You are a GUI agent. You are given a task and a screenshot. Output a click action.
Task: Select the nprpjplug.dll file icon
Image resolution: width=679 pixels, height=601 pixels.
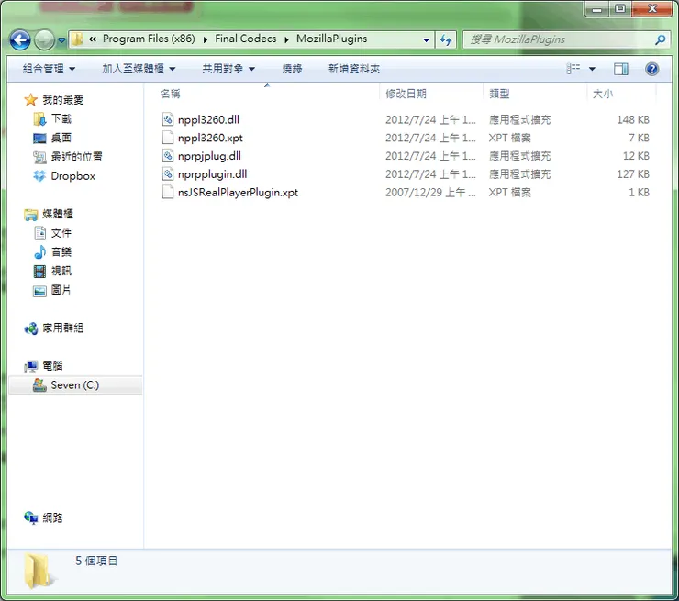point(168,155)
